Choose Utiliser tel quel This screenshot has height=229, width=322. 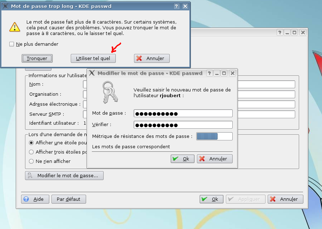coord(93,58)
